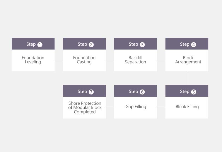Click the circled number 2 icon
Screen dimensions: 222x152
point(91,45)
